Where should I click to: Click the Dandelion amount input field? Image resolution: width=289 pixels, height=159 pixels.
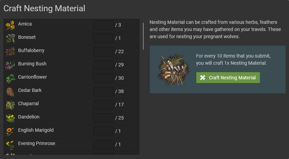103,118
